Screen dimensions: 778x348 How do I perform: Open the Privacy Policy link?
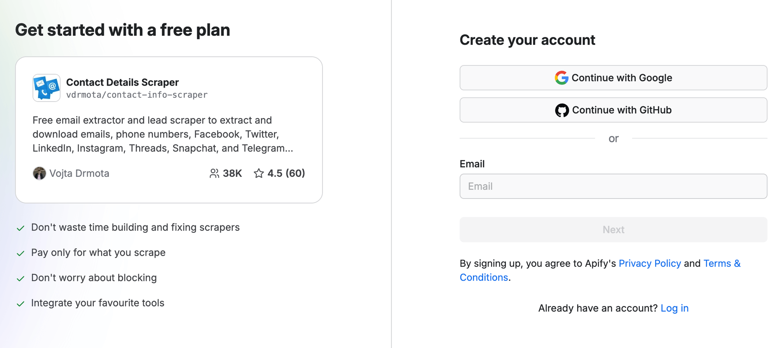pyautogui.click(x=649, y=263)
